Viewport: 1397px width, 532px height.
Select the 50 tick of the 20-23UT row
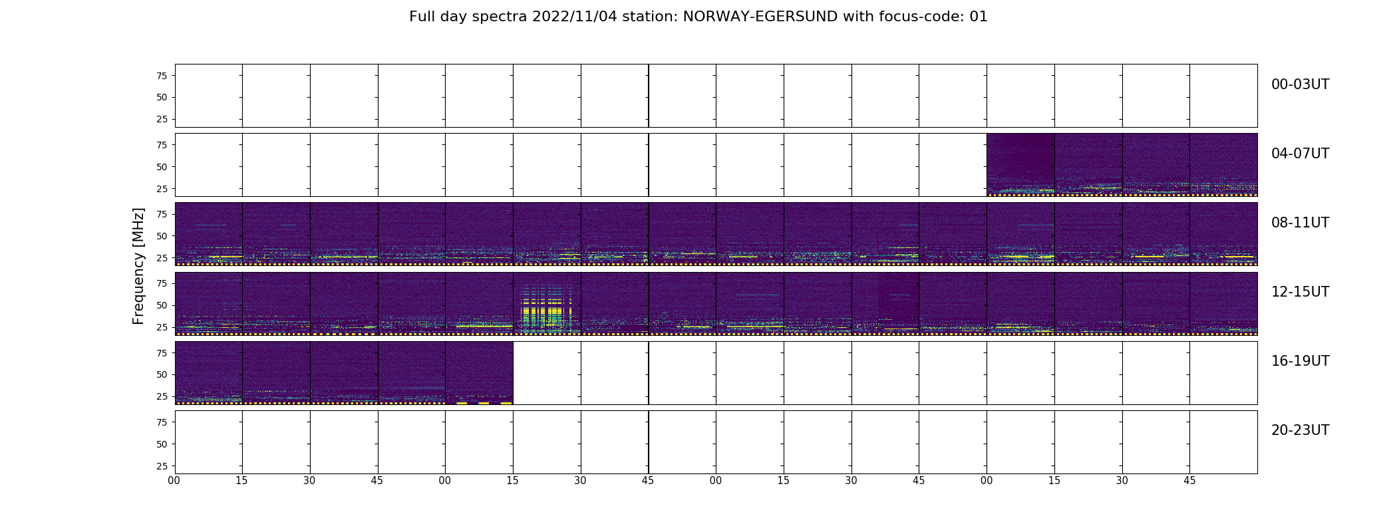coord(162,444)
